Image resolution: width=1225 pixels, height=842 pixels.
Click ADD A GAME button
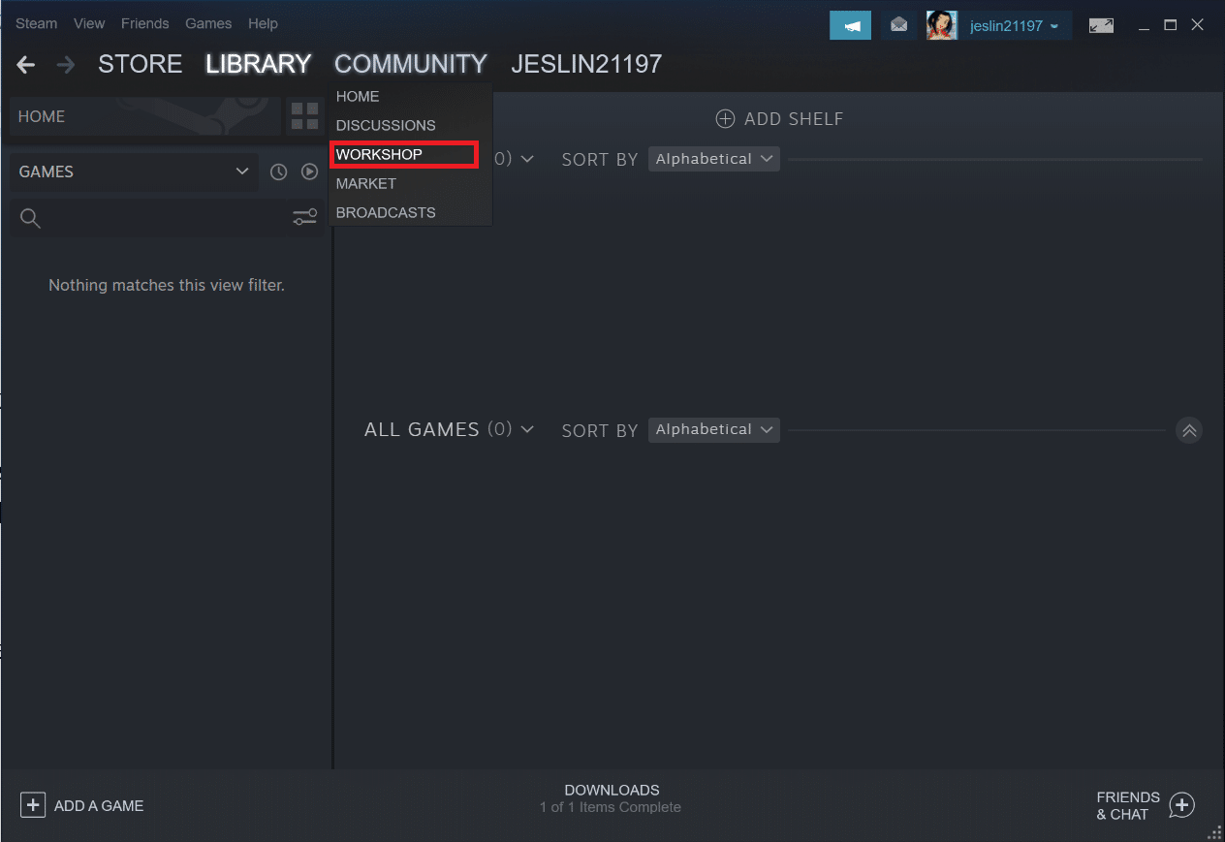(82, 805)
